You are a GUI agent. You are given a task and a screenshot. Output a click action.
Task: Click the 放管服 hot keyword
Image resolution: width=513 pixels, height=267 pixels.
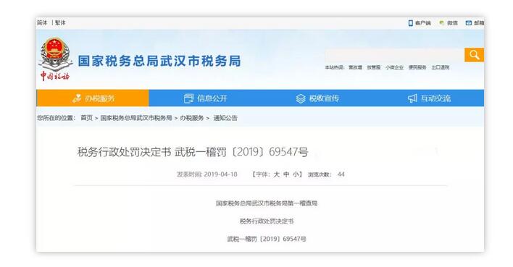(x=374, y=67)
